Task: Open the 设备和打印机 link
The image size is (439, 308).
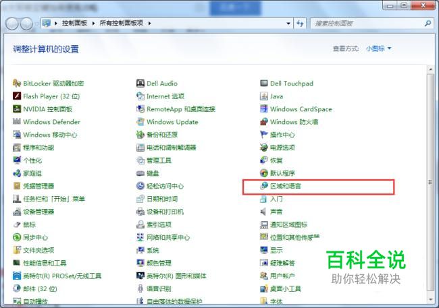Action: [165, 212]
